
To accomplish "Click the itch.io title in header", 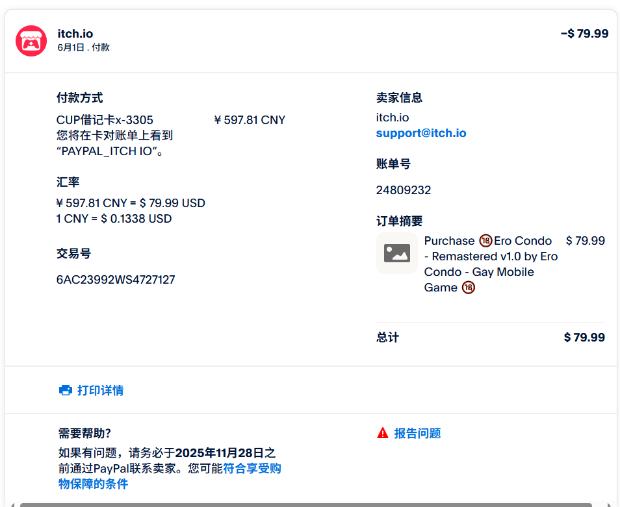I will [x=75, y=34].
